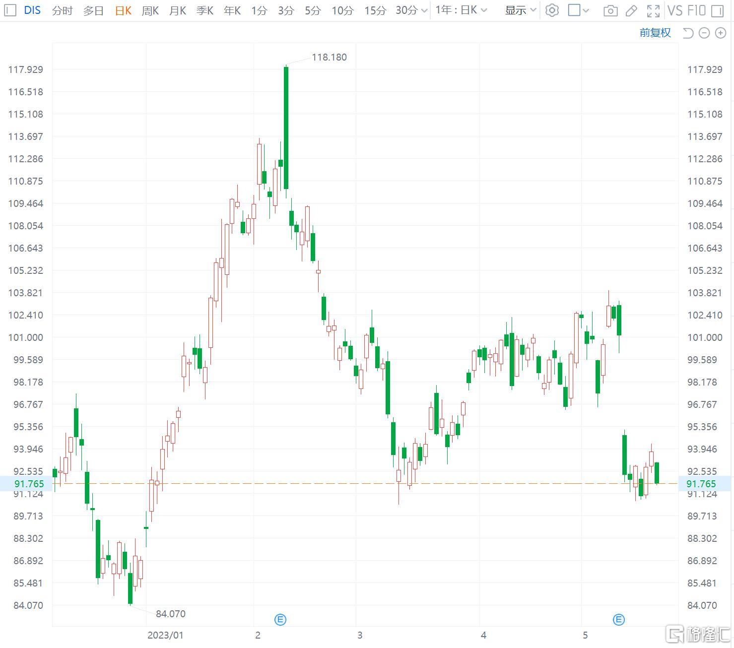Viewport: 734px width, 648px height.
Task: Take a chart screenshot with camera icon
Action: (x=611, y=10)
